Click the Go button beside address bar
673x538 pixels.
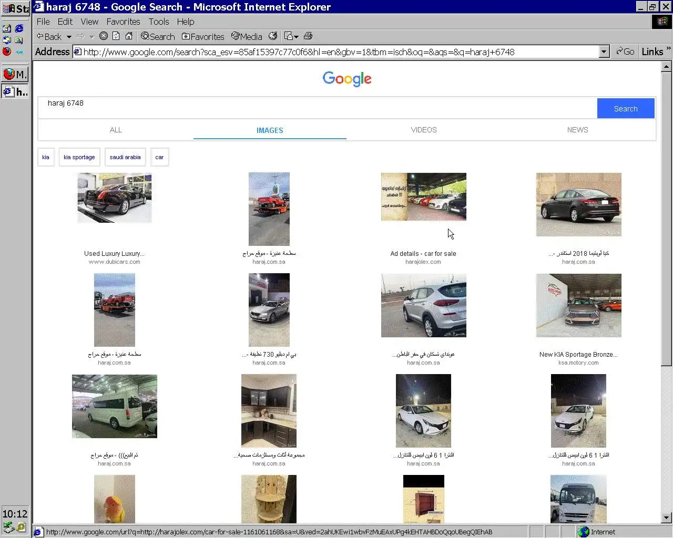(625, 51)
